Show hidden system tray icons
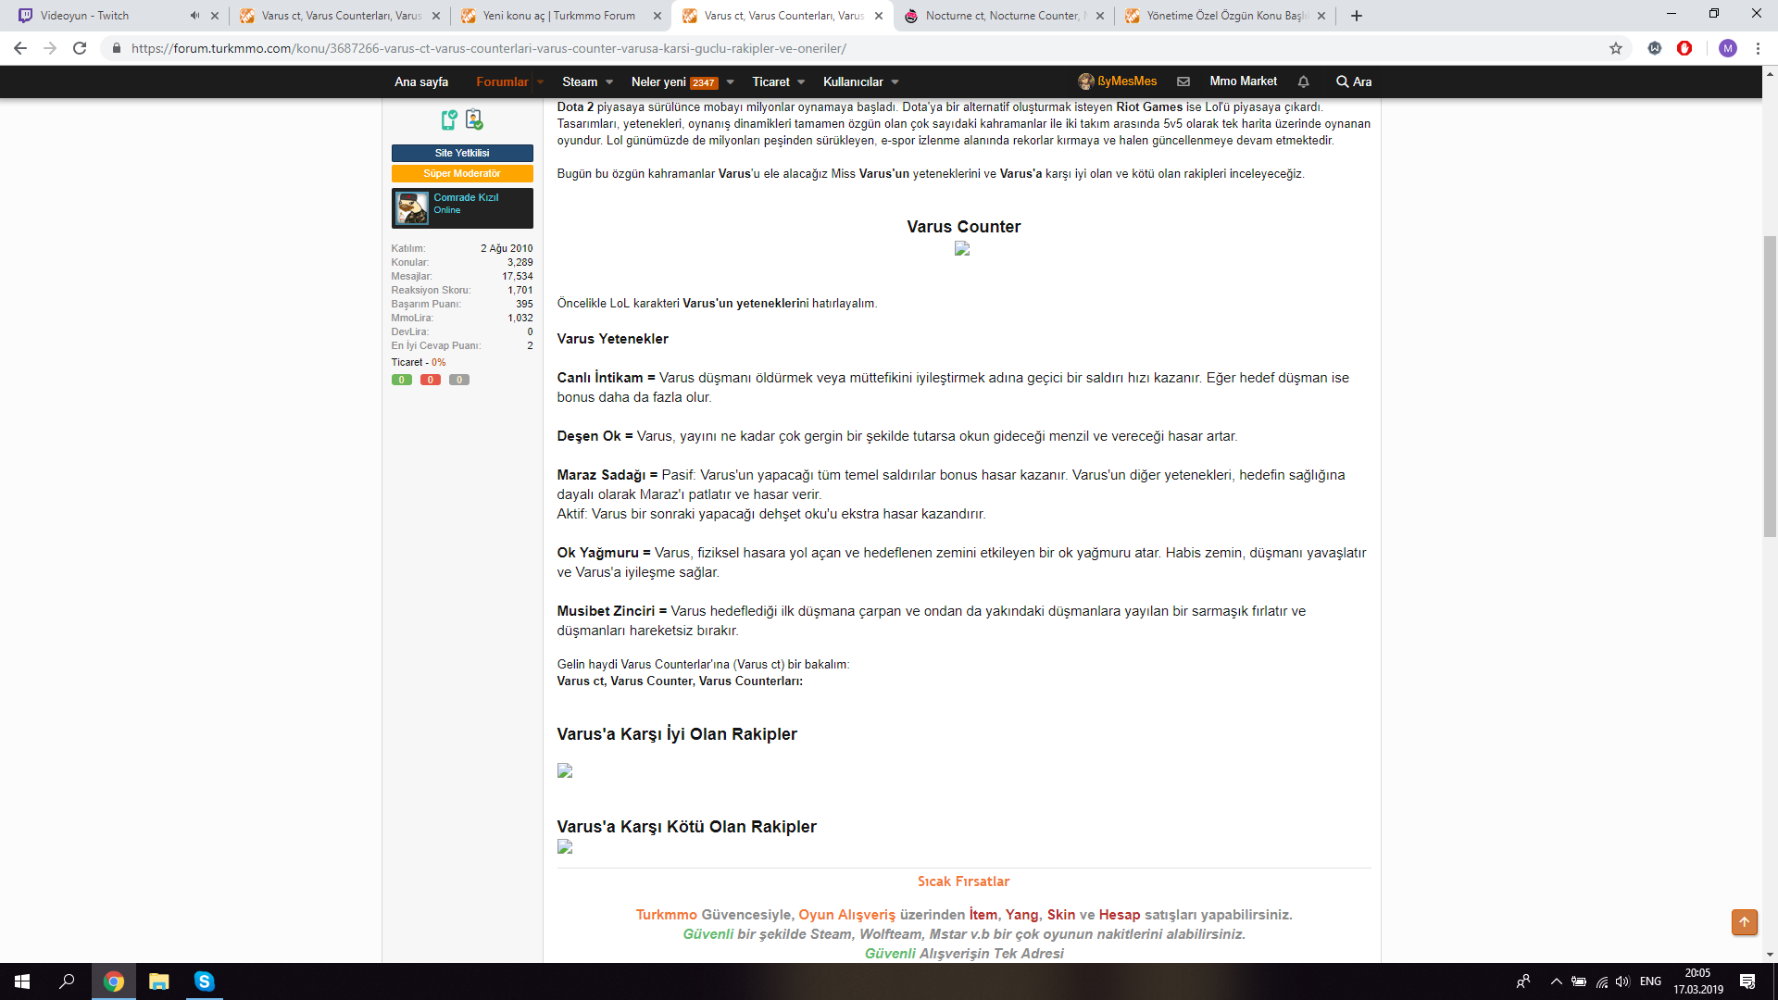1778x1000 pixels. pos(1556,981)
